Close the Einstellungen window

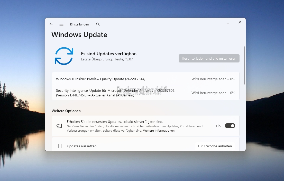click(240, 22)
